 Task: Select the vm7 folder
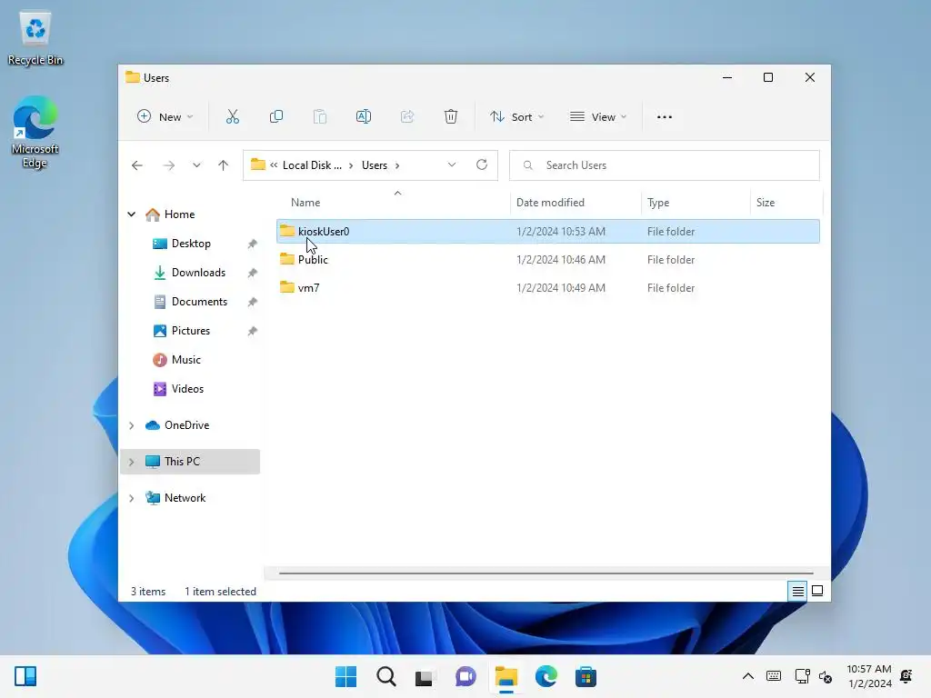548,288
